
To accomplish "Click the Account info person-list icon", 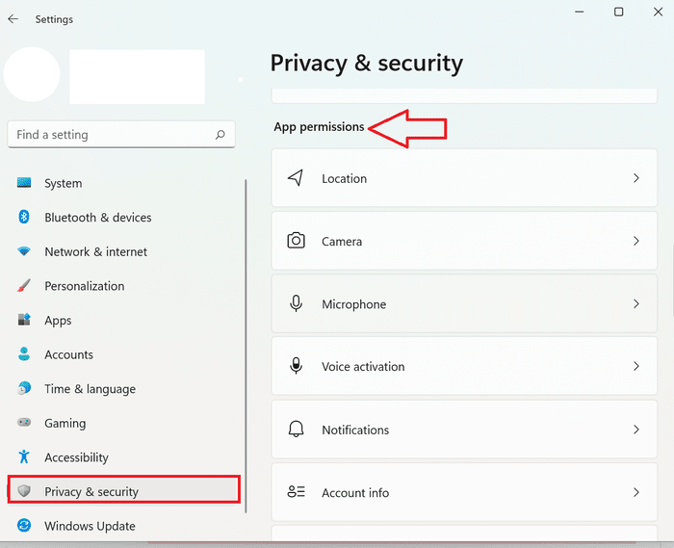I will (x=296, y=492).
